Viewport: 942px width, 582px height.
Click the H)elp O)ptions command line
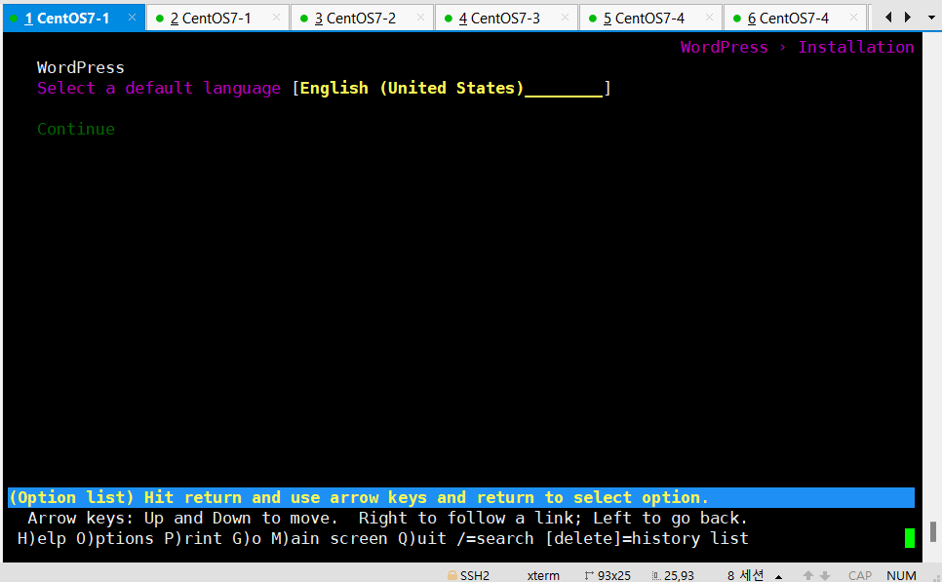click(x=382, y=538)
